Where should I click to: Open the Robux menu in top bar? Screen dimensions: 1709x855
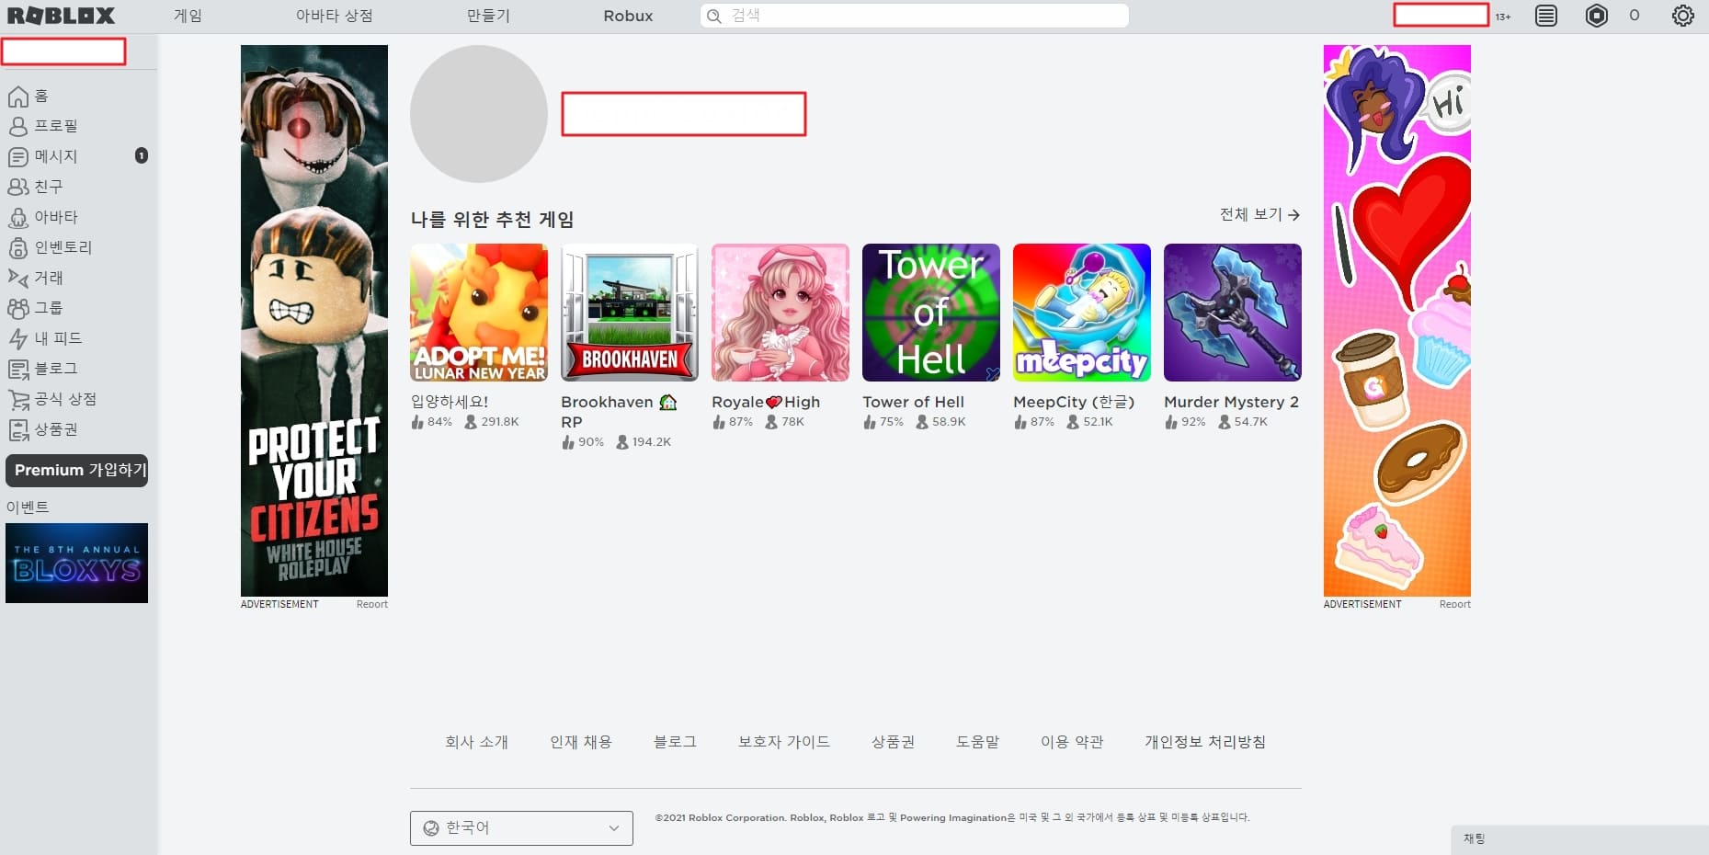[x=628, y=16]
